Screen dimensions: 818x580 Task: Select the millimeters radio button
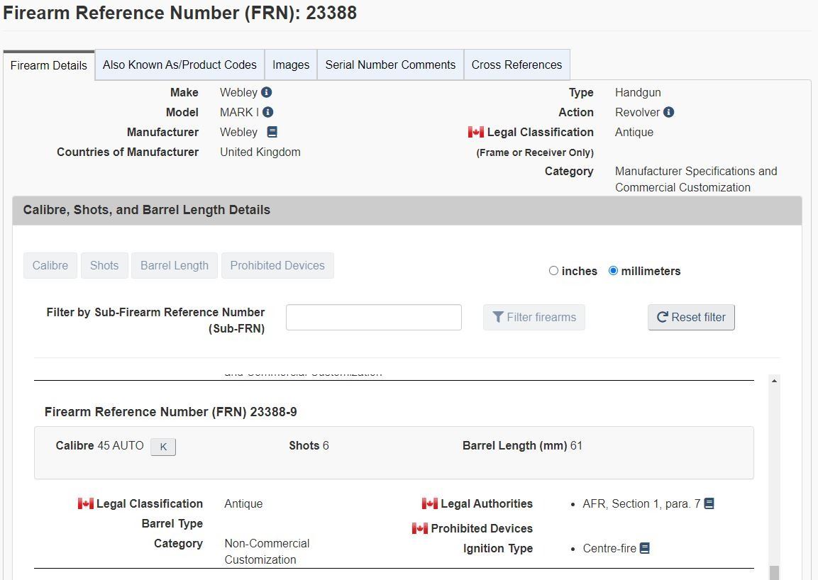tap(614, 271)
